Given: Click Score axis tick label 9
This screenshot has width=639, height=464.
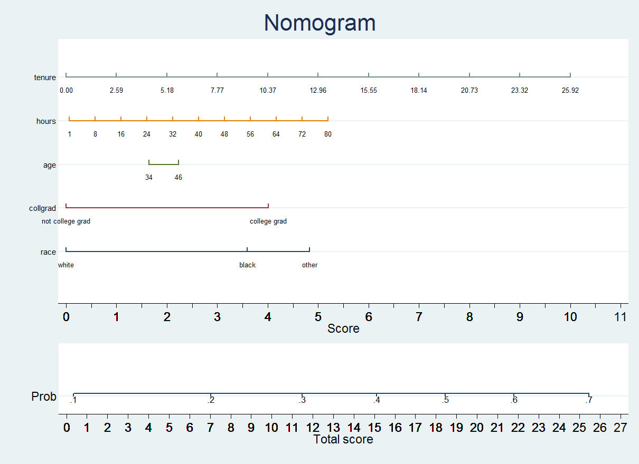Looking at the screenshot, I should (520, 317).
